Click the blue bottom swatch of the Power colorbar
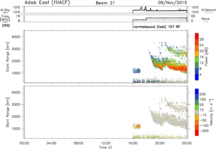 pos(197,77)
